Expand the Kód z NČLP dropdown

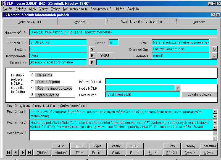point(177,88)
